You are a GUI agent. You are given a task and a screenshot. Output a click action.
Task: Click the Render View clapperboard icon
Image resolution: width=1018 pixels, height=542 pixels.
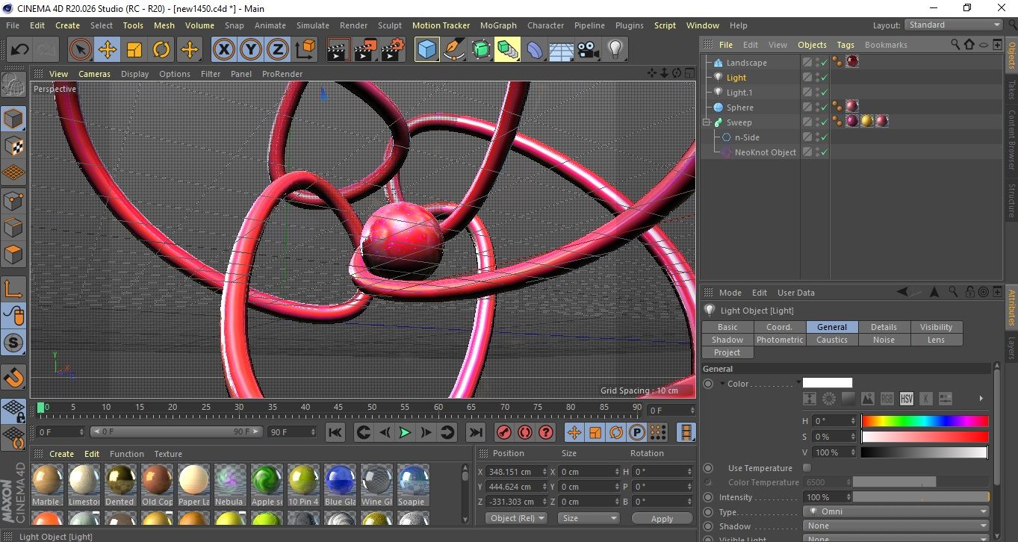(338, 50)
